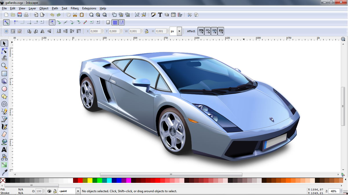Unlock the width-height aspect ratio lock

[147, 31]
